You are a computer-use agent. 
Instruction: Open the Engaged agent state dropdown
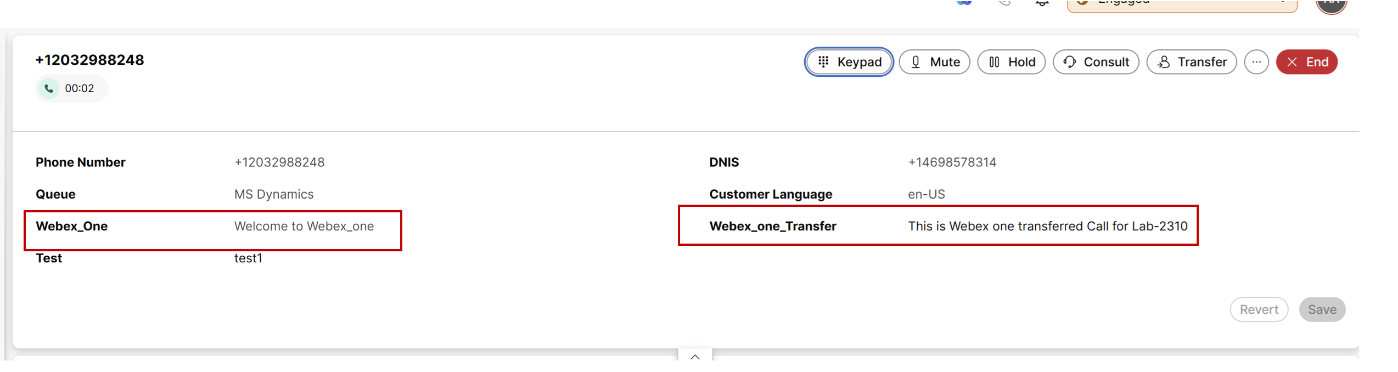tap(1181, 4)
